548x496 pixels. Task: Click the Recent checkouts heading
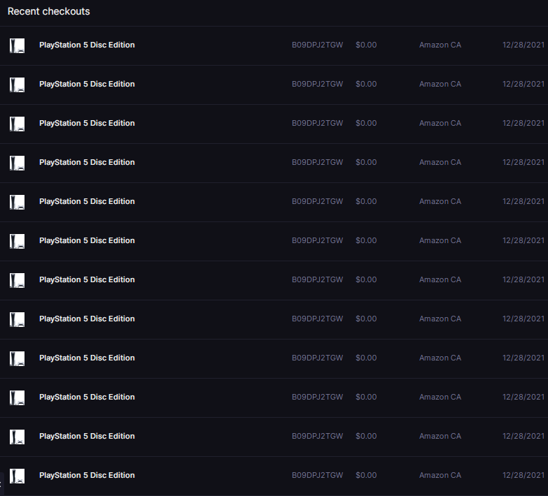tap(48, 11)
